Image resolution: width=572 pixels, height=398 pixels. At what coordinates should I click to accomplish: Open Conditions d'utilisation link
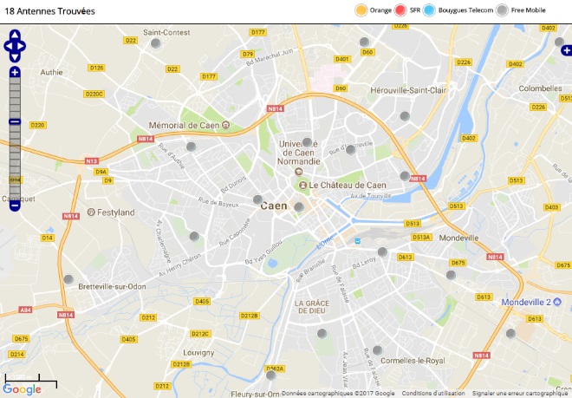433,394
